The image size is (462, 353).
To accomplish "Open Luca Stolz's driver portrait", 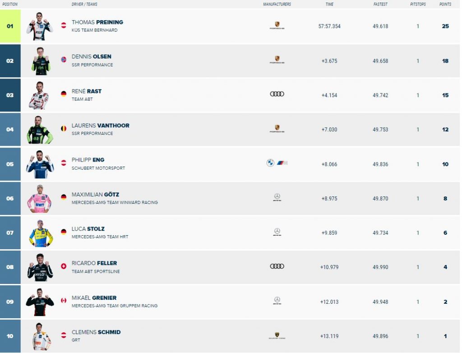I will pos(41,233).
